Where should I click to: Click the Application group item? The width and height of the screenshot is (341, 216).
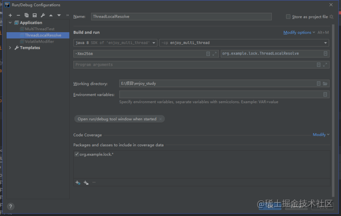point(31,23)
